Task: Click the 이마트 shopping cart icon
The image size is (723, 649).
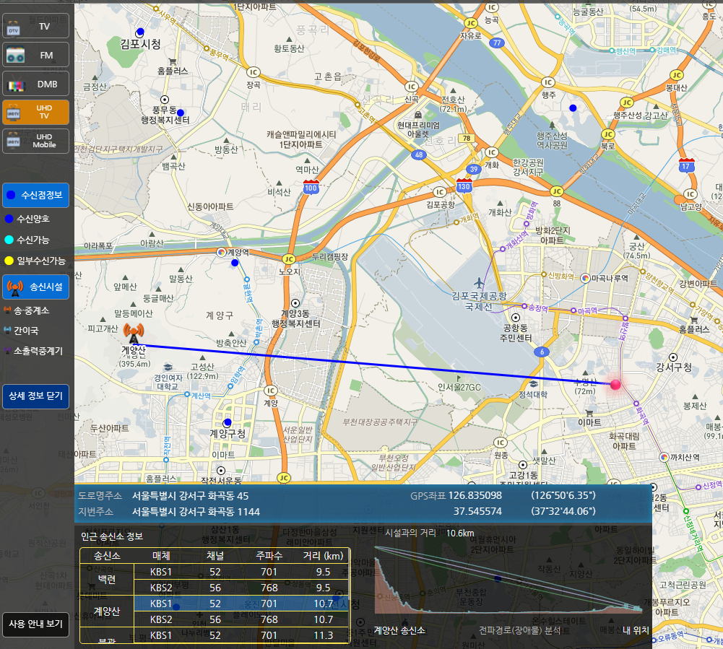Action: tap(589, 413)
